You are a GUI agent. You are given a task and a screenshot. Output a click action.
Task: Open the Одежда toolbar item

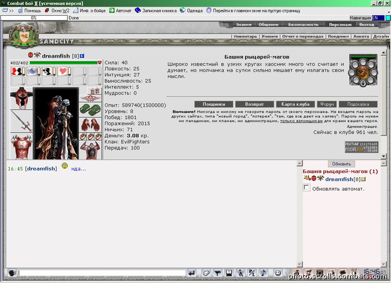coord(191,10)
